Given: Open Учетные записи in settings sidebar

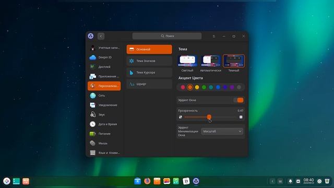Looking at the screenshot, I should pos(104,48).
